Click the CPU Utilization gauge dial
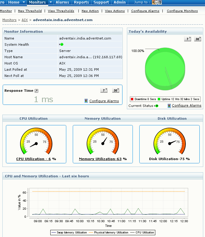205x237 pixels. (36, 140)
